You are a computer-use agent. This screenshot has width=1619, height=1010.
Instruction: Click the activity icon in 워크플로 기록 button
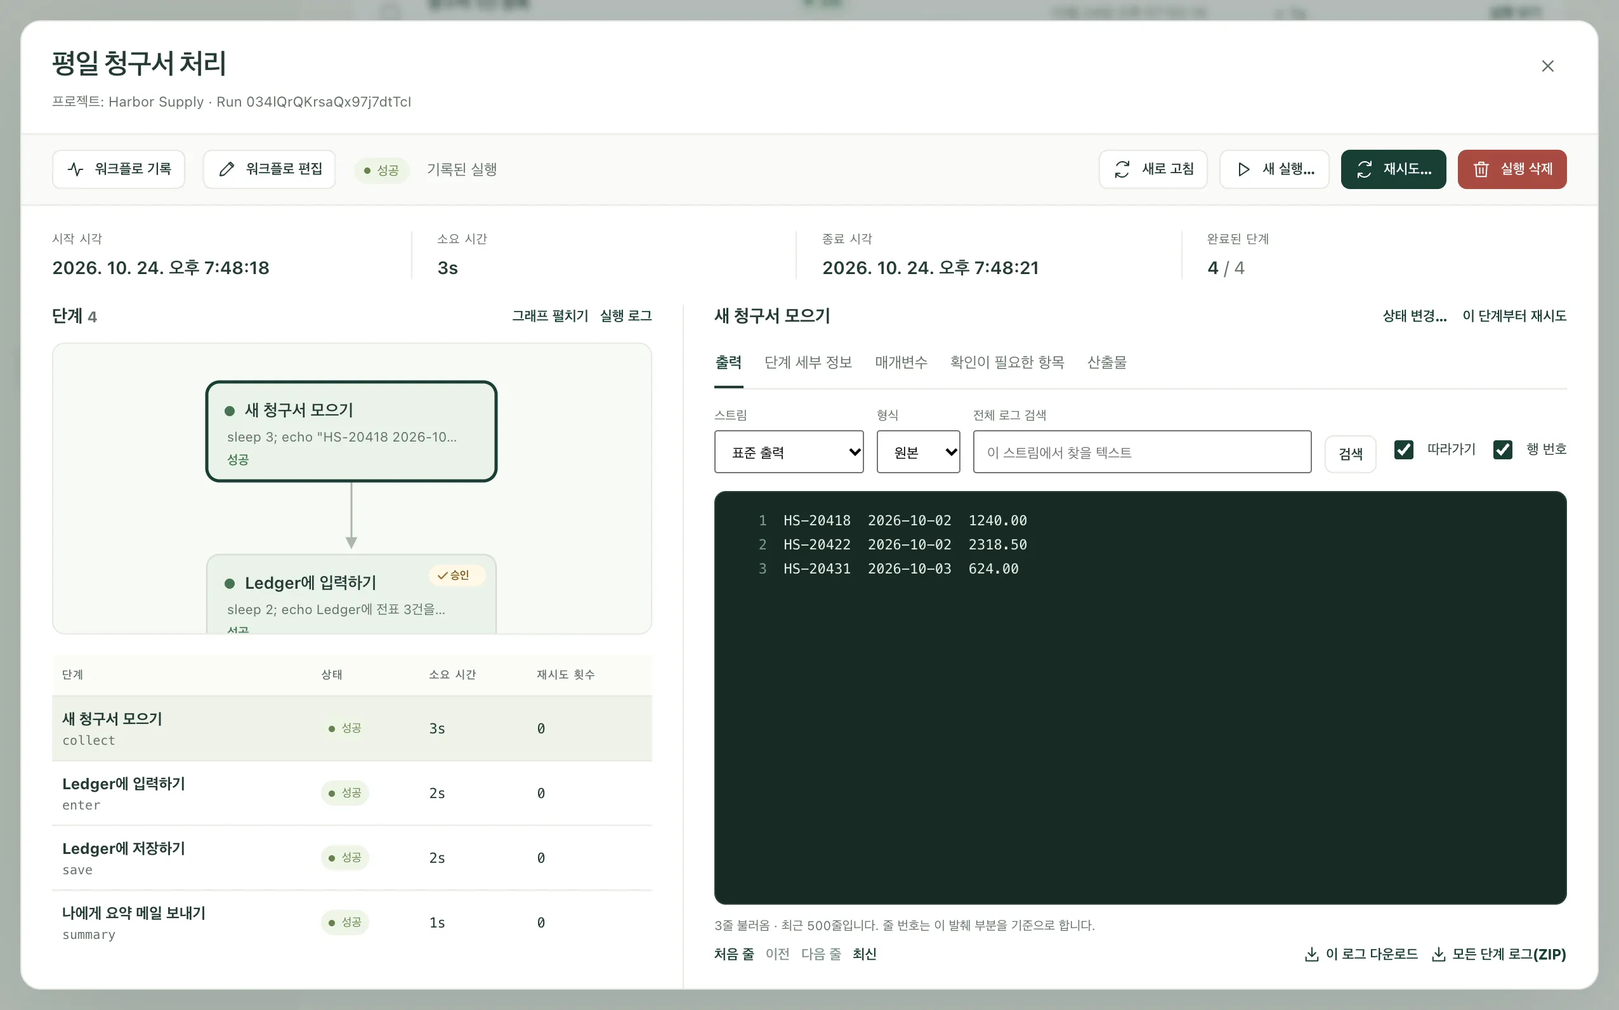(75, 169)
